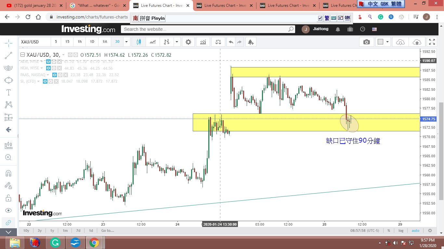Set the chart range to 10y
This screenshot has width=444, height=249.
pyautogui.click(x=26, y=231)
